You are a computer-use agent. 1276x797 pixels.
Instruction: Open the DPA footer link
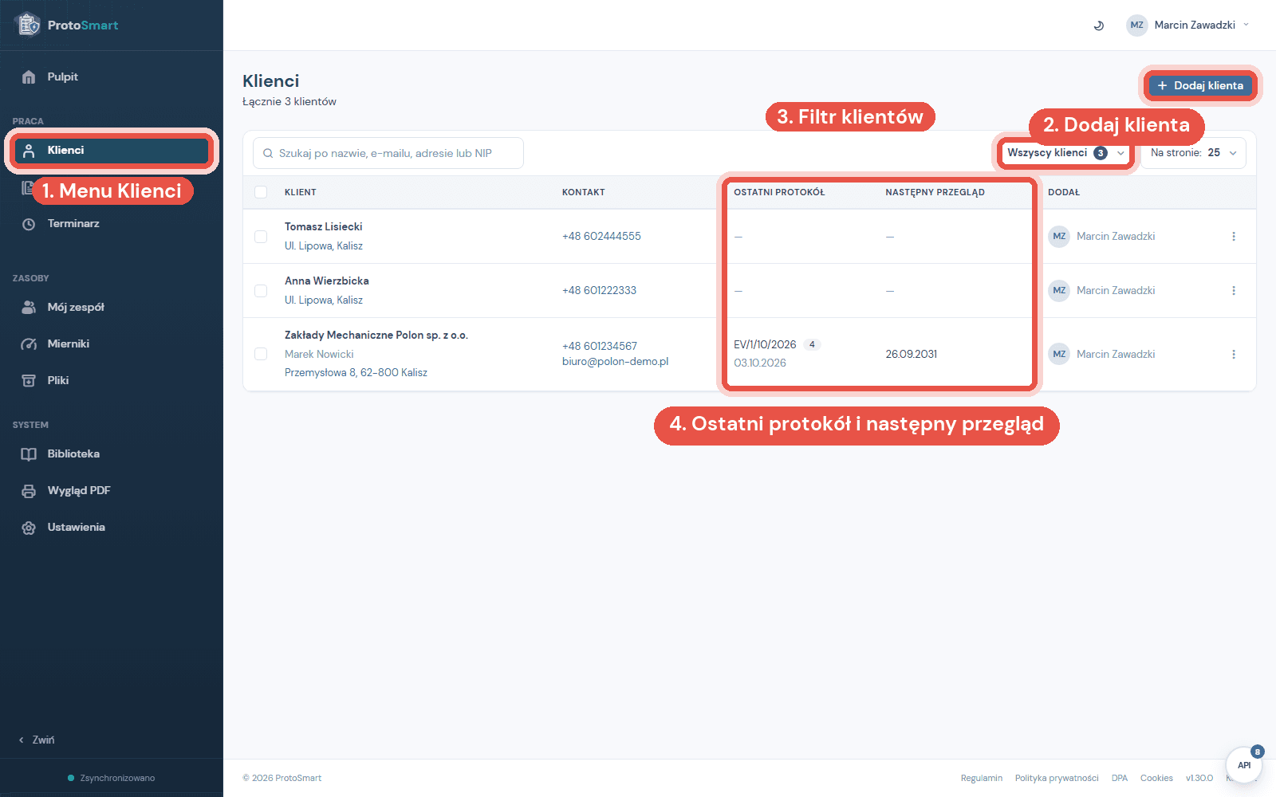[1120, 779]
